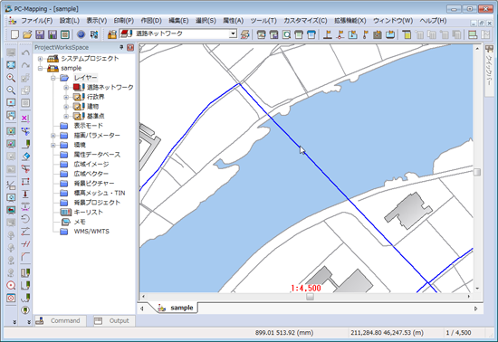Expand the first vertical toolbar overflow chevron
Screen dimensions: 498x342
pos(14,322)
